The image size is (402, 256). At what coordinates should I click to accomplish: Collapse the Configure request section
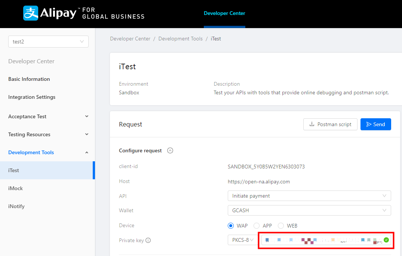pyautogui.click(x=170, y=150)
